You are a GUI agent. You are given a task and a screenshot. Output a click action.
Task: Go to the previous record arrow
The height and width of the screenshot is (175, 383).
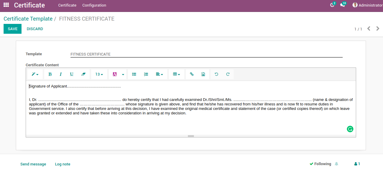369,29
